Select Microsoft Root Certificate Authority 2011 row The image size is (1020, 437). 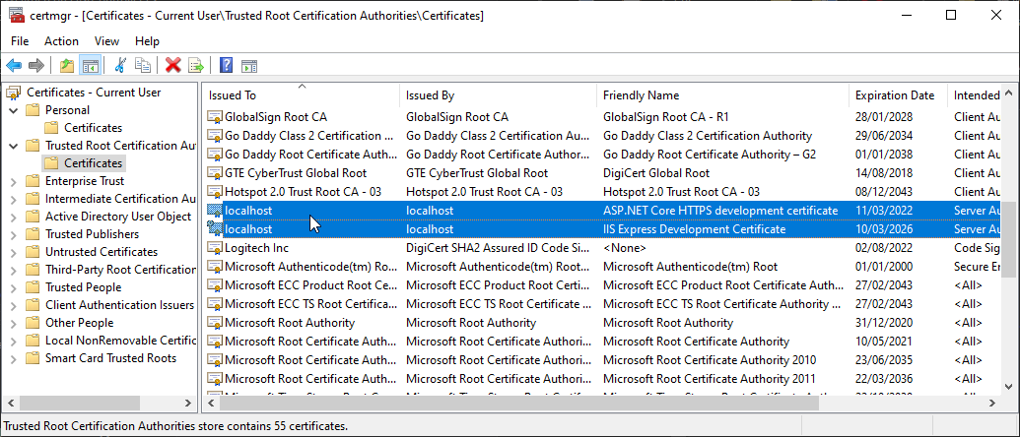602,379
